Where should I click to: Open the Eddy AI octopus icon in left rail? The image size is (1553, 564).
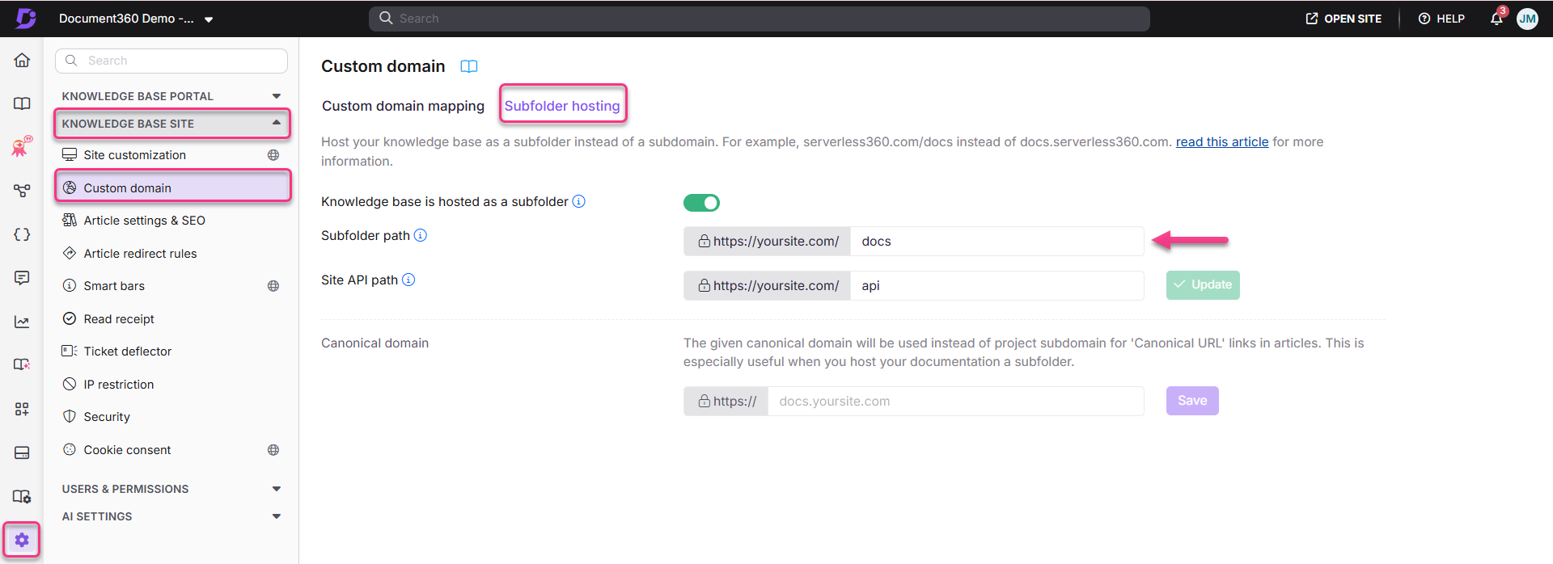point(22,146)
